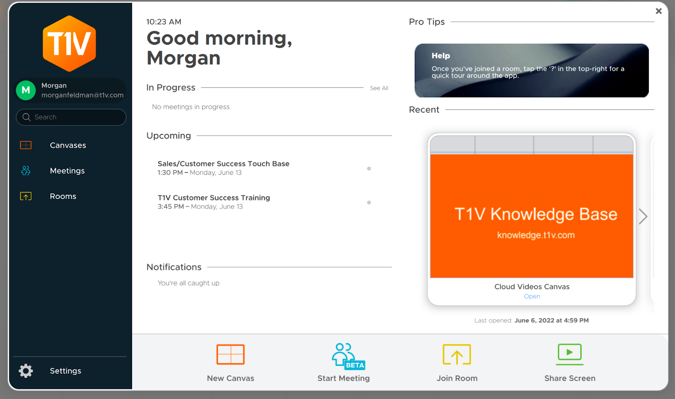The image size is (675, 399).
Task: Click the Open link for Cloud Videos Canvas
Action: coord(532,296)
